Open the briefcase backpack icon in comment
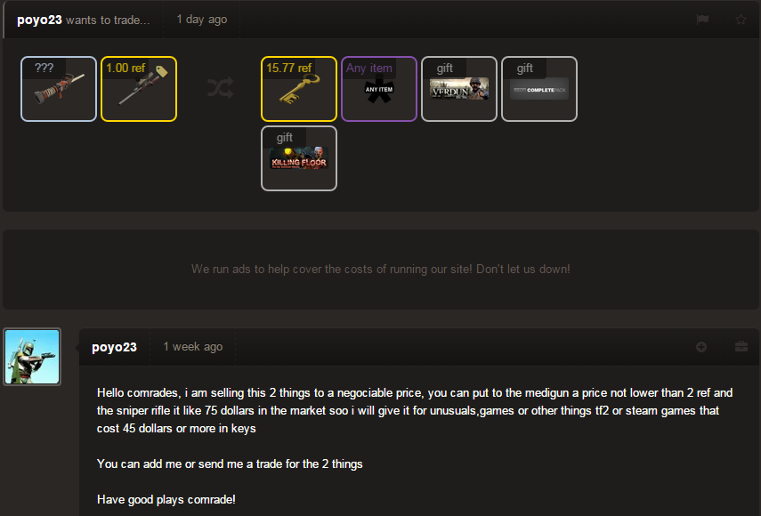 pos(741,346)
